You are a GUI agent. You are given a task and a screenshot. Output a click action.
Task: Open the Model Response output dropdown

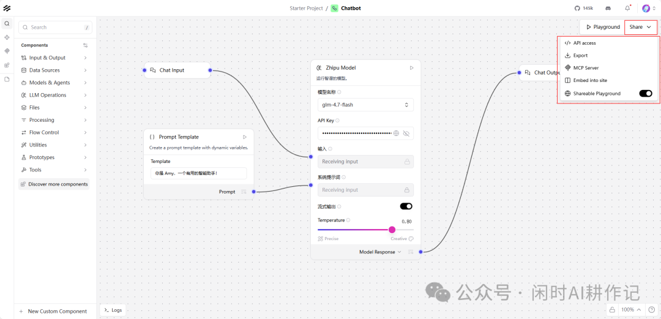coord(380,252)
